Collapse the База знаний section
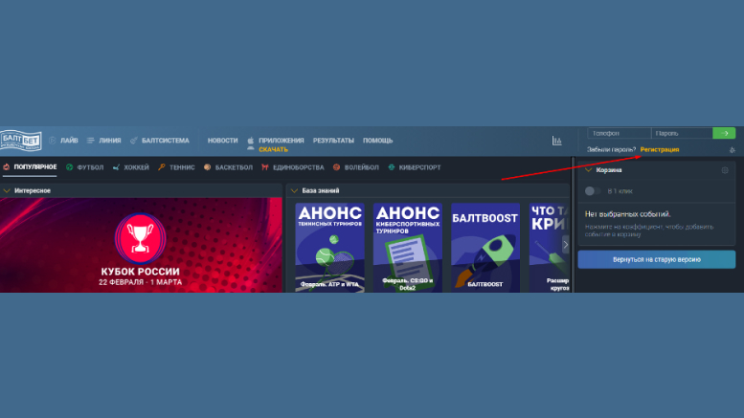This screenshot has height=418, width=744. click(x=294, y=190)
